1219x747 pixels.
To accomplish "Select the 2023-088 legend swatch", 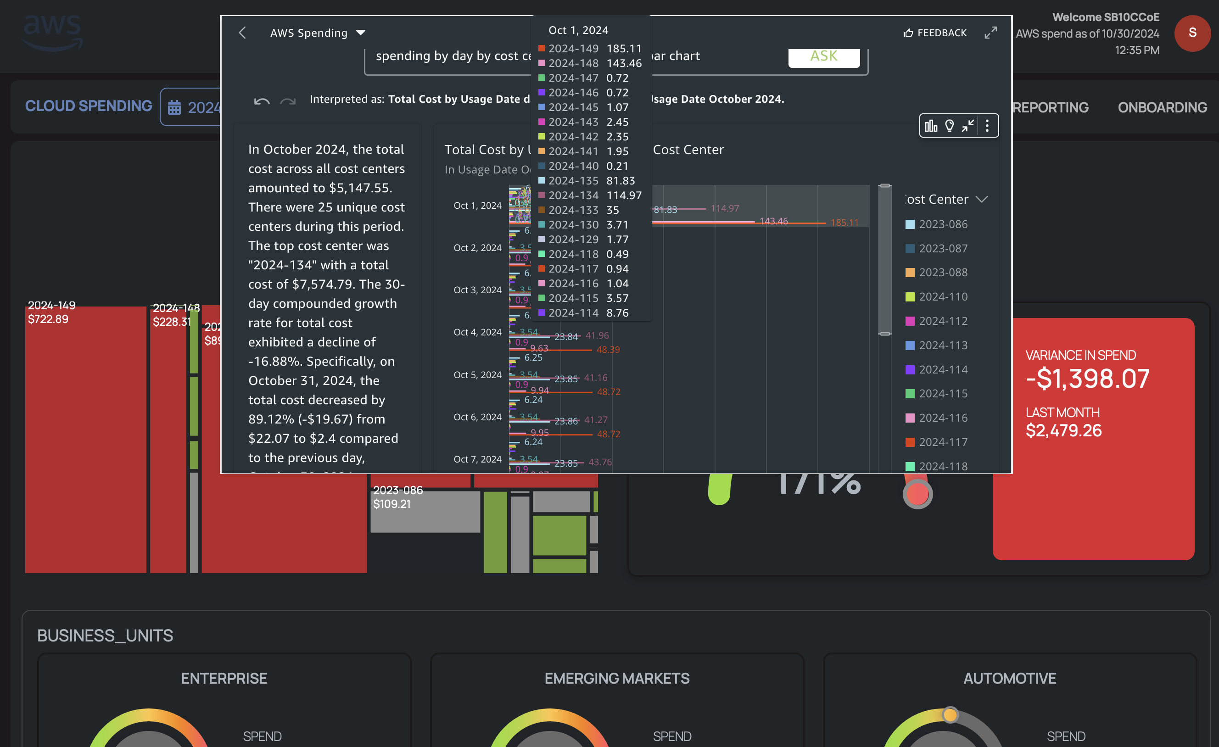I will pos(910,272).
